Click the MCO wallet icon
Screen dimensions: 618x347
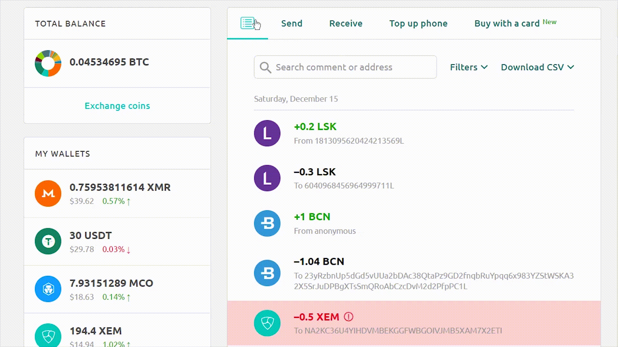tap(48, 289)
